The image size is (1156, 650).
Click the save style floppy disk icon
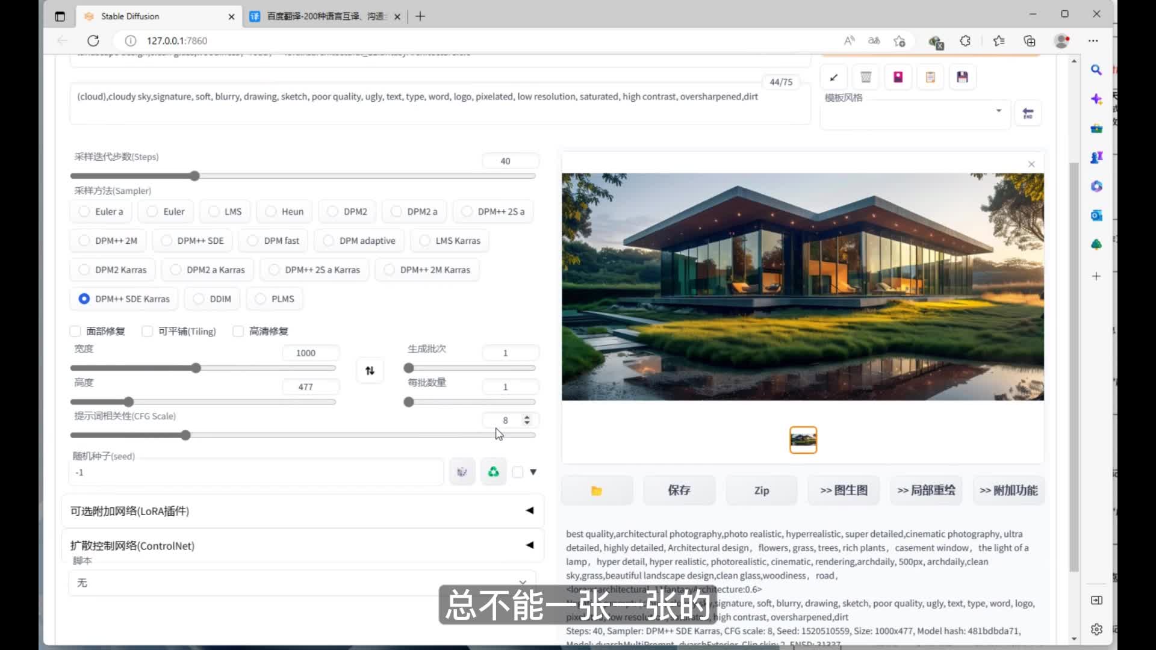962,77
